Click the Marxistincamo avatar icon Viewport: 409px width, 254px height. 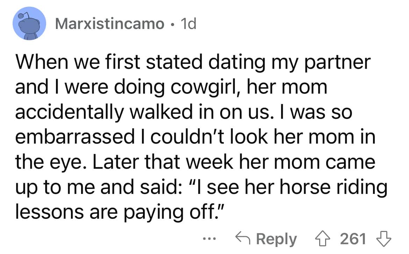click(29, 24)
